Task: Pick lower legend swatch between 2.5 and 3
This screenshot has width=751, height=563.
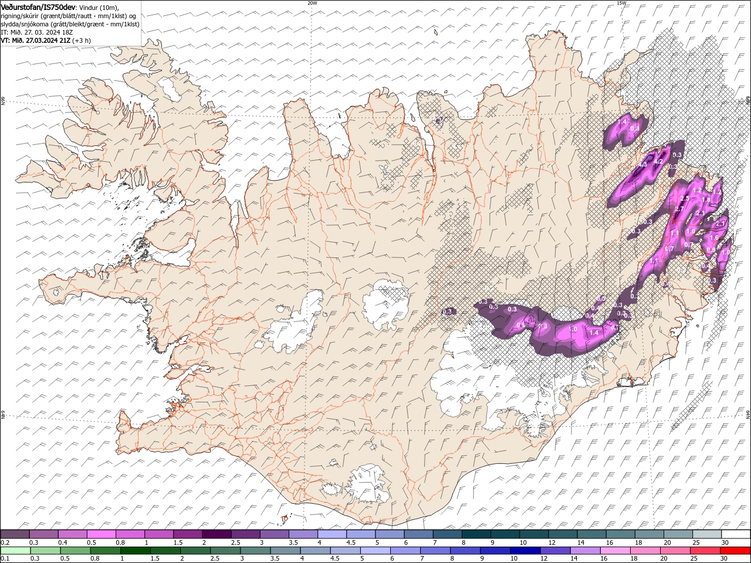Action: (225, 551)
